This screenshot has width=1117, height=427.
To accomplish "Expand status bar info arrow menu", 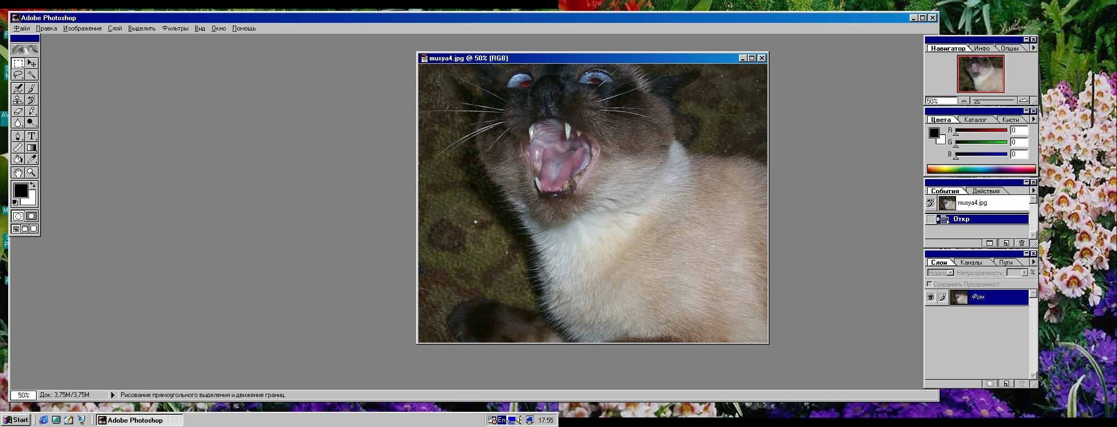I will (113, 395).
